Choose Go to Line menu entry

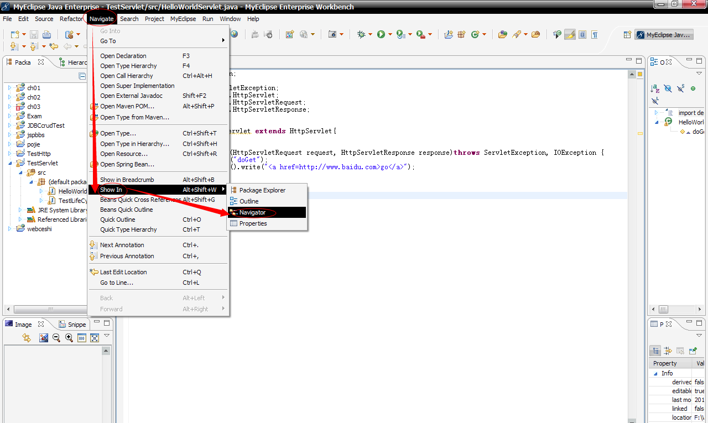[159, 283]
